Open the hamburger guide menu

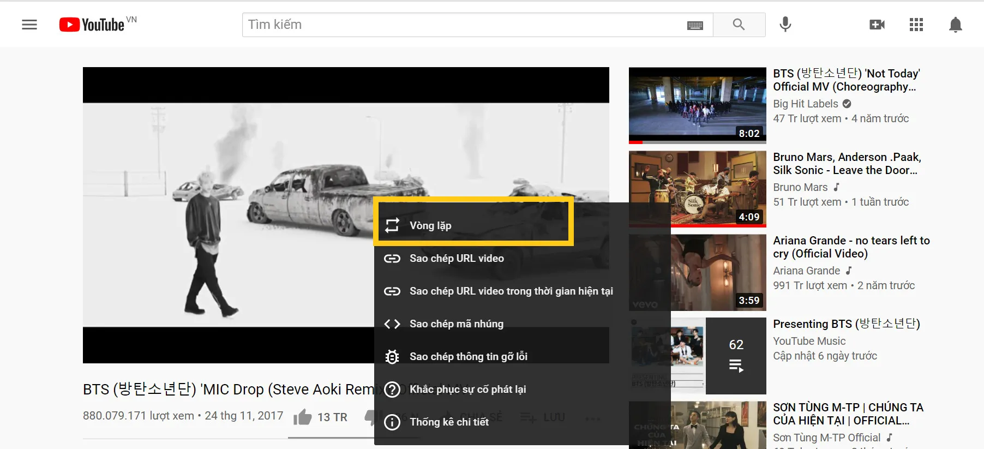(x=29, y=25)
